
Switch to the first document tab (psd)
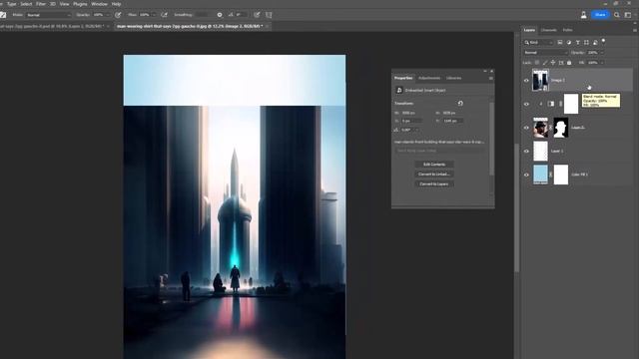pos(53,26)
